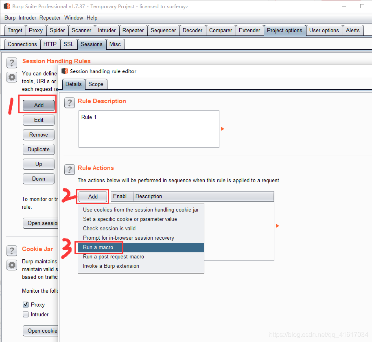Enable the Intruder checkbox in Cookie Jar
372x342 pixels.
pyautogui.click(x=26, y=314)
